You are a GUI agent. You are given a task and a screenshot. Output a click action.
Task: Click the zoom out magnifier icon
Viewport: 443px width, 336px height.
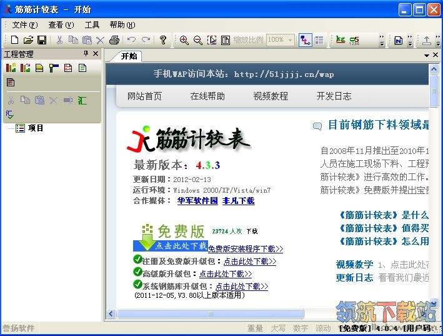[x=197, y=40]
